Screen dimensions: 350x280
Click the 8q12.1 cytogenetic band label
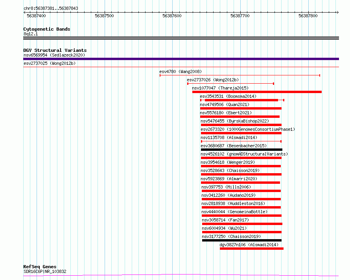click(31, 34)
